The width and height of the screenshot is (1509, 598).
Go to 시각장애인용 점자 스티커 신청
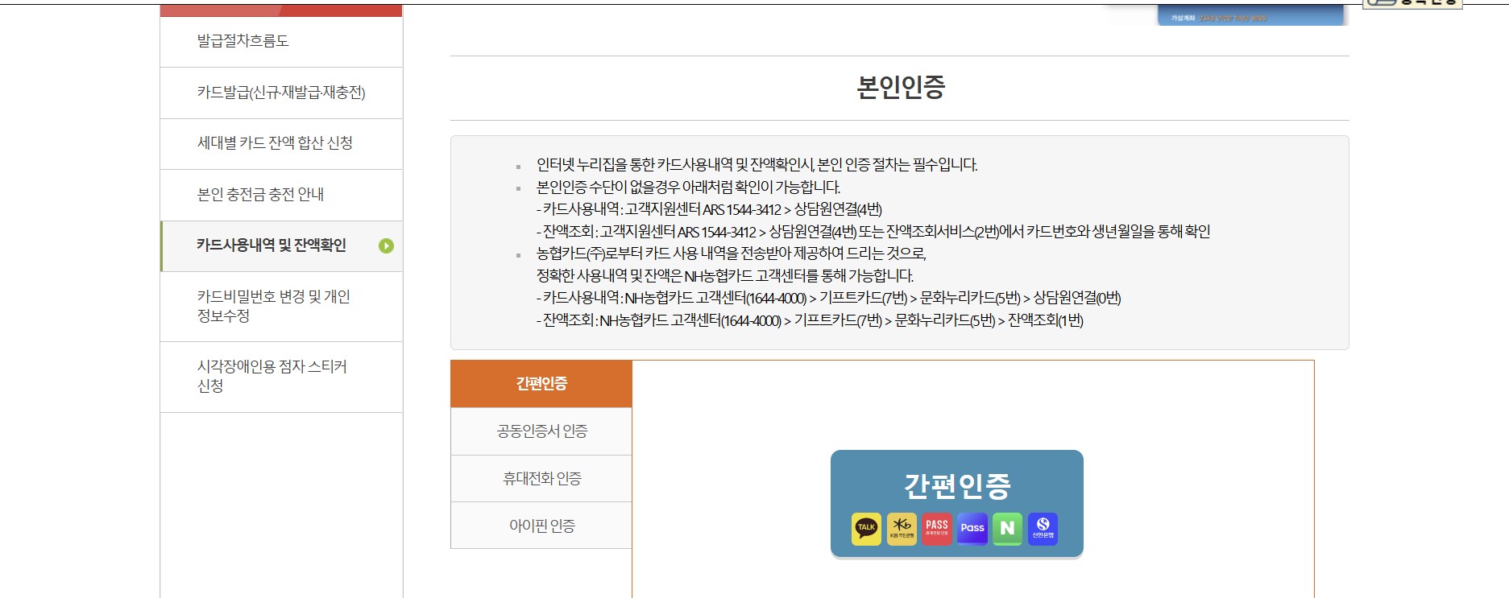pyautogui.click(x=281, y=377)
